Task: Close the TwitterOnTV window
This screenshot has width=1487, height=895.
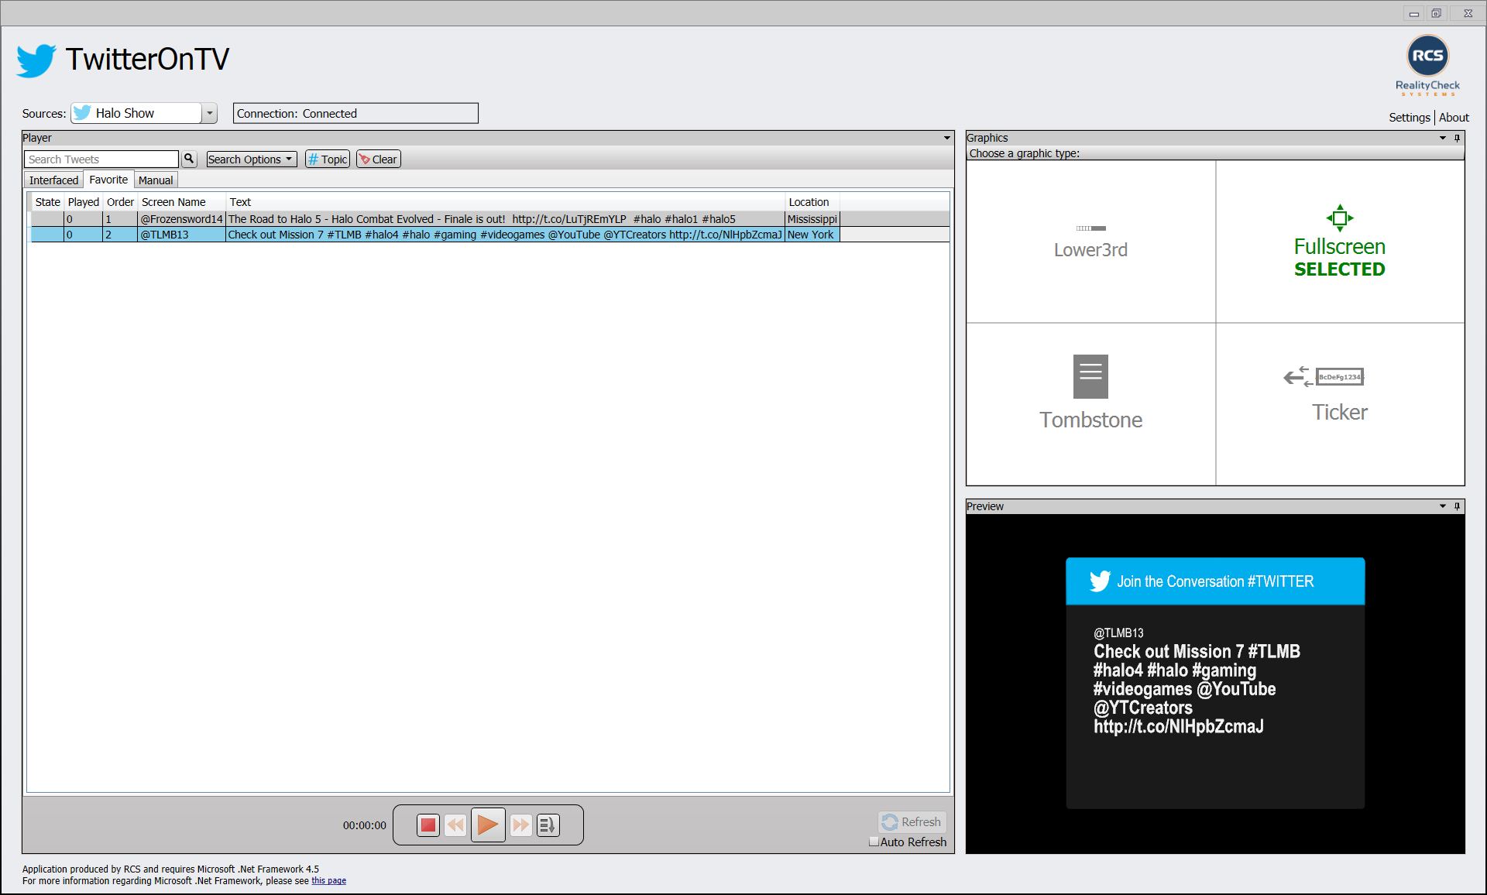Action: point(1468,13)
